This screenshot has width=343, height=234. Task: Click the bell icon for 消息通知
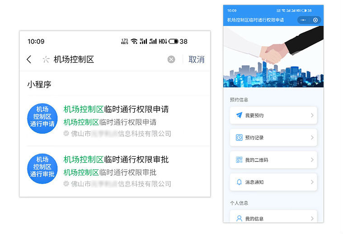(239, 182)
